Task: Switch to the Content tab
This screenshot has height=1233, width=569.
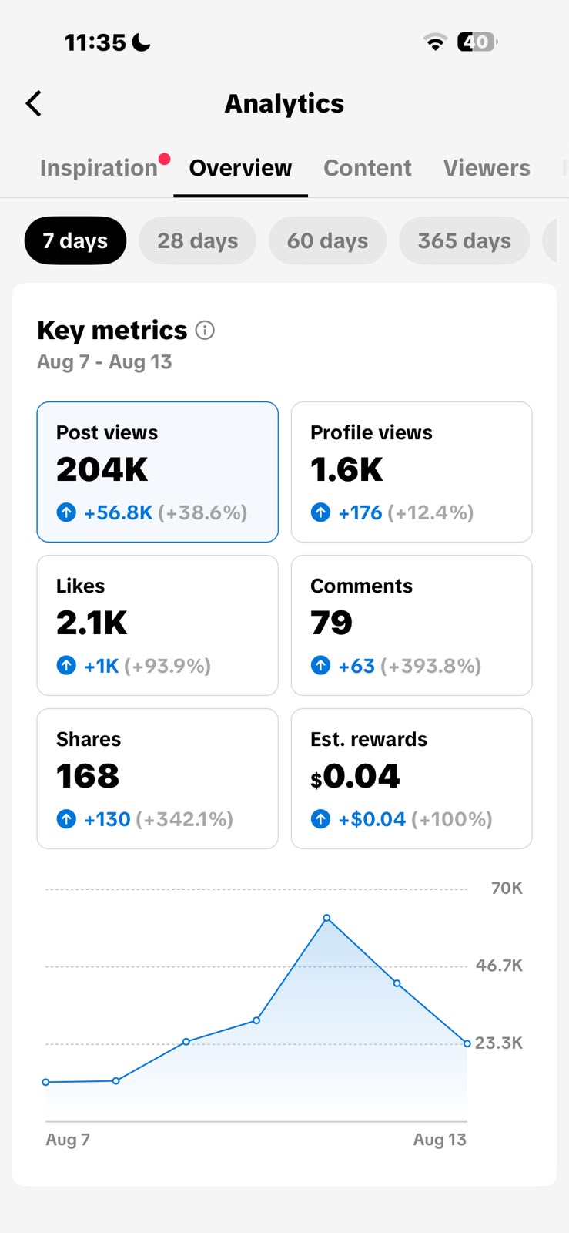Action: click(367, 168)
